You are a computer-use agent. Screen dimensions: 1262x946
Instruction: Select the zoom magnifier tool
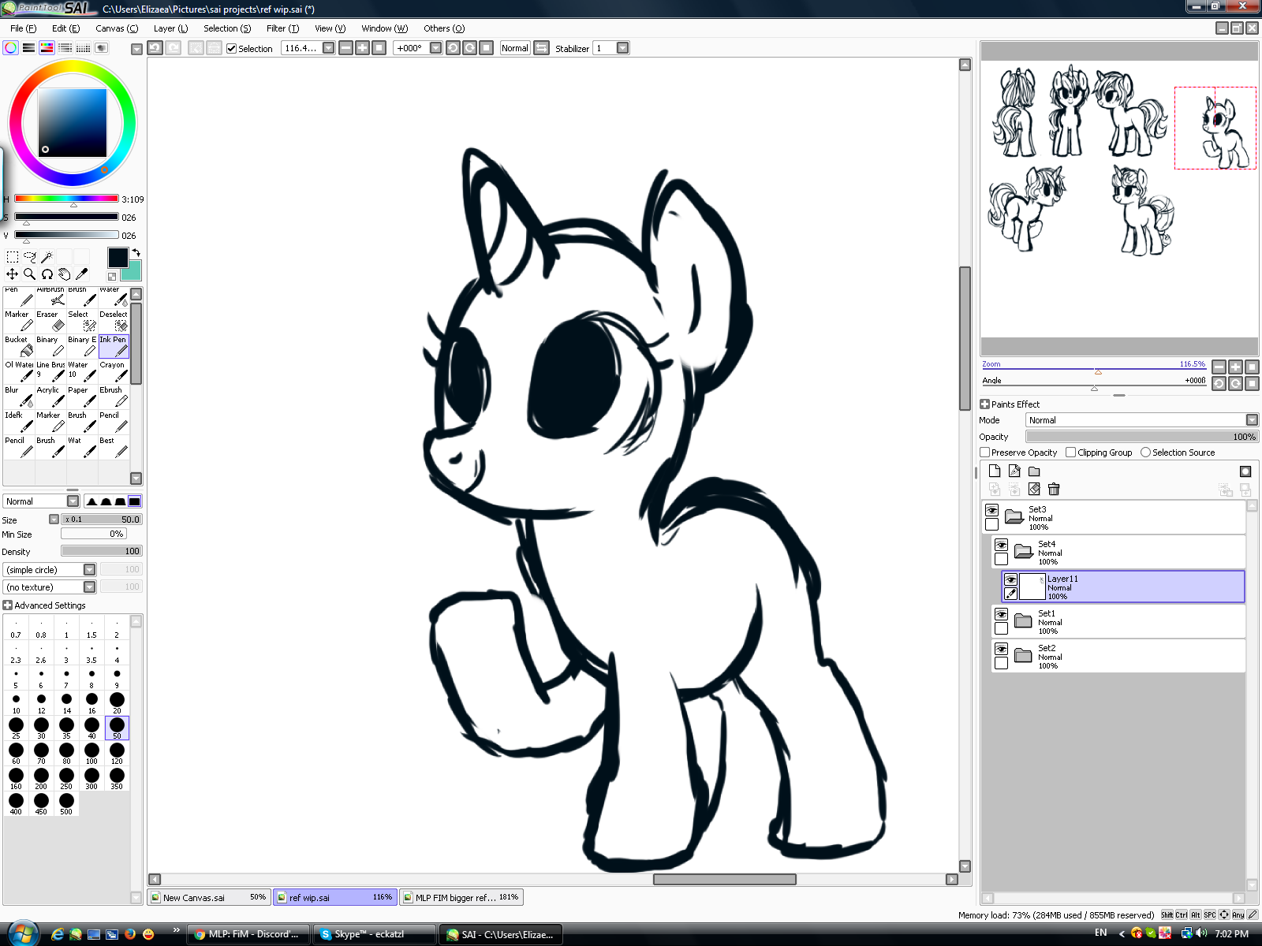point(29,274)
